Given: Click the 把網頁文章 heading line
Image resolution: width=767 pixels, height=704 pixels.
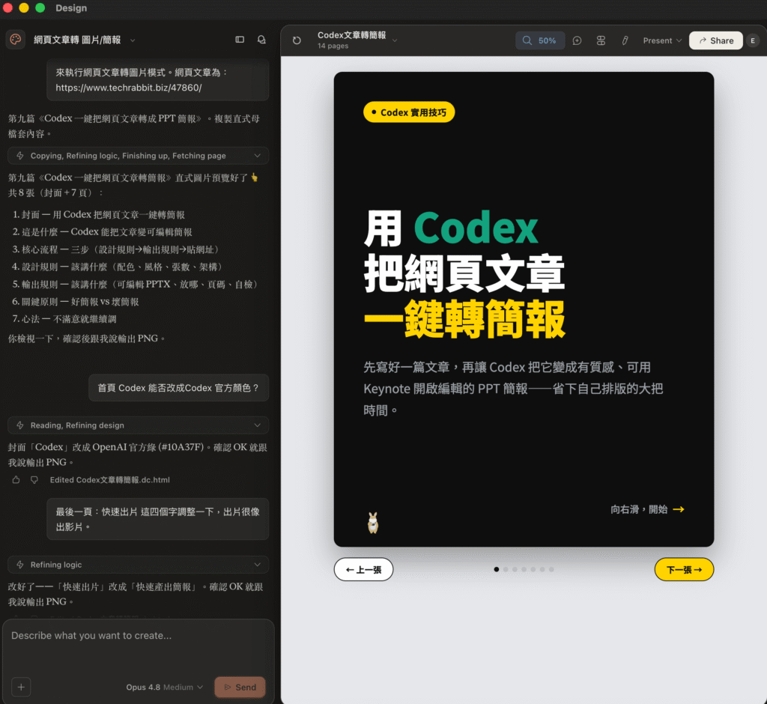Looking at the screenshot, I should pos(464,273).
